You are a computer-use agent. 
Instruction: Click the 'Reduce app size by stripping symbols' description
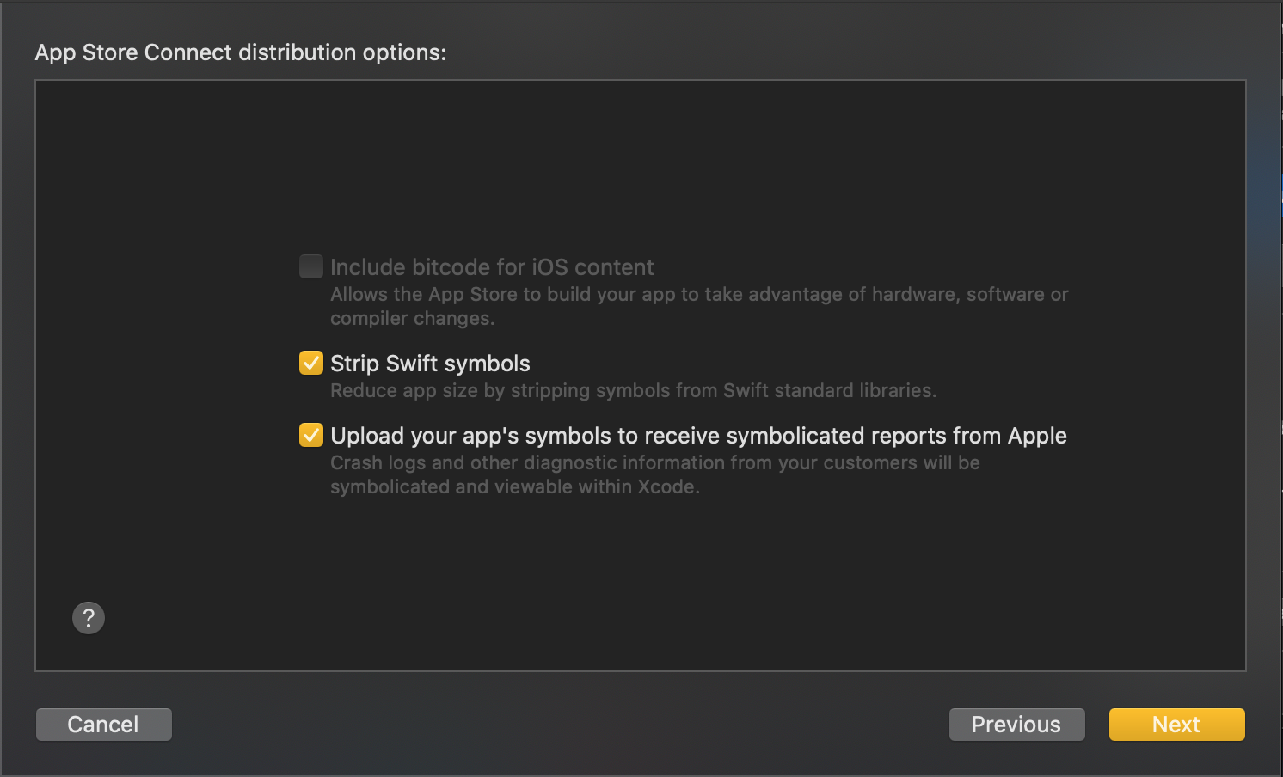633,390
